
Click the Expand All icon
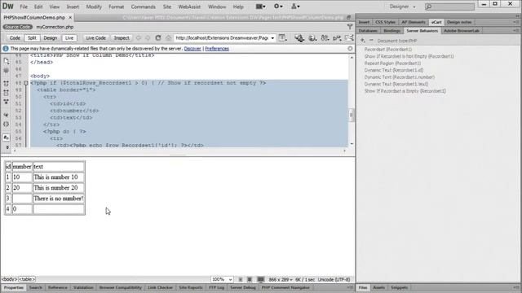pyautogui.click(x=6, y=102)
